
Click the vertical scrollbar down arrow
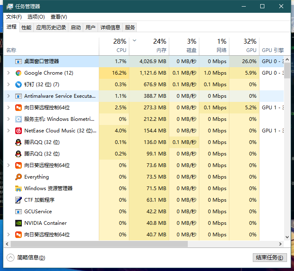point(287,237)
